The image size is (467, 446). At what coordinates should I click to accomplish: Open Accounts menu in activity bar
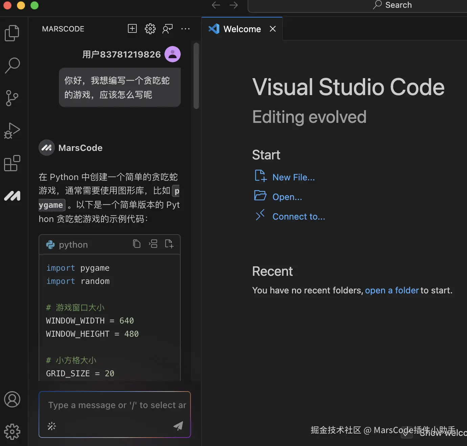coord(12,399)
